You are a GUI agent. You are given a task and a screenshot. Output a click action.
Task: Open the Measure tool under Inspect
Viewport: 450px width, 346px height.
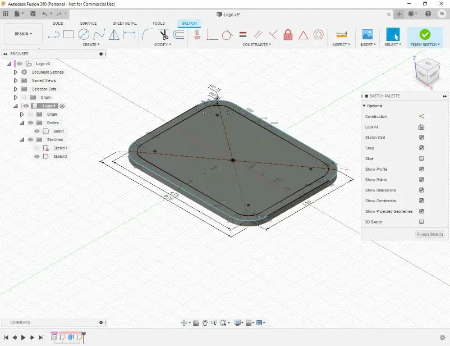[x=341, y=34]
